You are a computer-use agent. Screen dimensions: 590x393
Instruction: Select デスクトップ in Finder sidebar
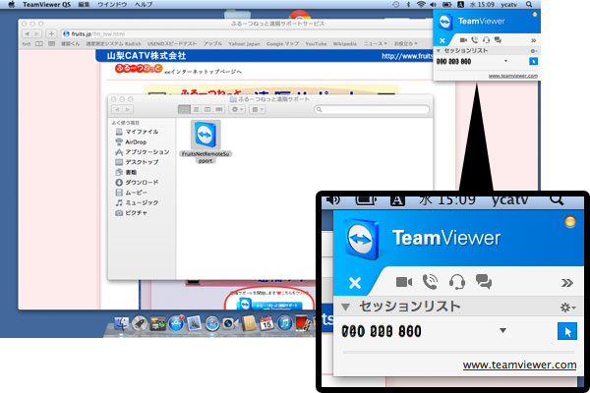137,162
